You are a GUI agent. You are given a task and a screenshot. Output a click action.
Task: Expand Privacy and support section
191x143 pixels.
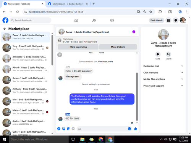click(x=163, y=86)
